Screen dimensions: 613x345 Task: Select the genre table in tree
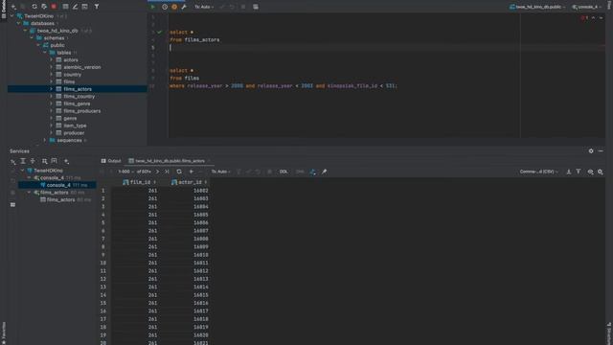[x=70, y=118]
